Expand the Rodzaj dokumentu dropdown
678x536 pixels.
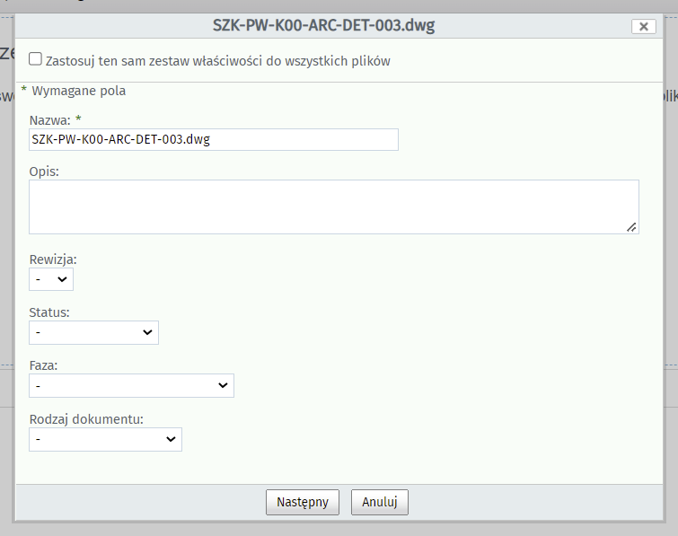105,439
